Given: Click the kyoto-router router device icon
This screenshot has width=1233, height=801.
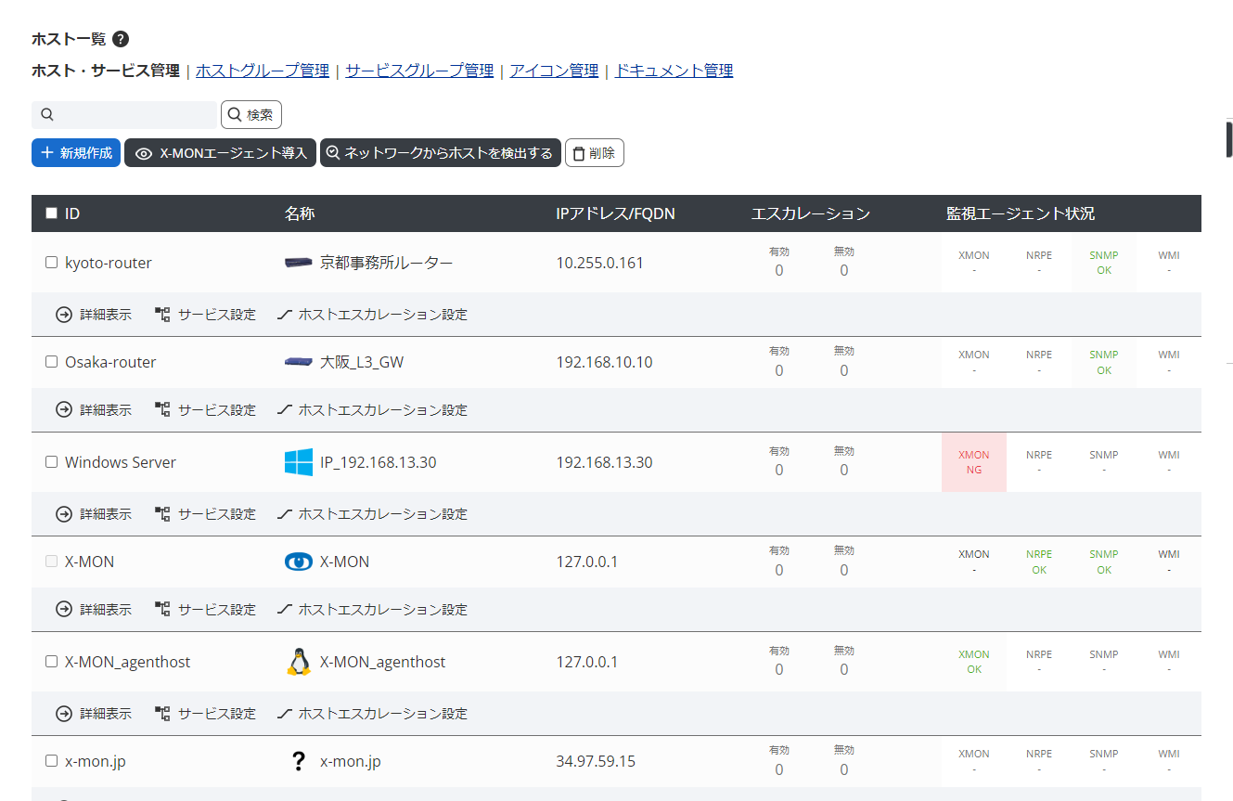Looking at the screenshot, I should [299, 263].
